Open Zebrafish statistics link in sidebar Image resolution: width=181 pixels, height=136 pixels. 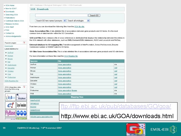(x=11, y=68)
